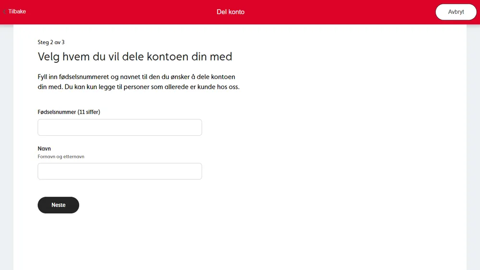Screen dimensions: 480x270
Task: Click the 'Velg hvem du vil dele' heading
Action: point(135,57)
